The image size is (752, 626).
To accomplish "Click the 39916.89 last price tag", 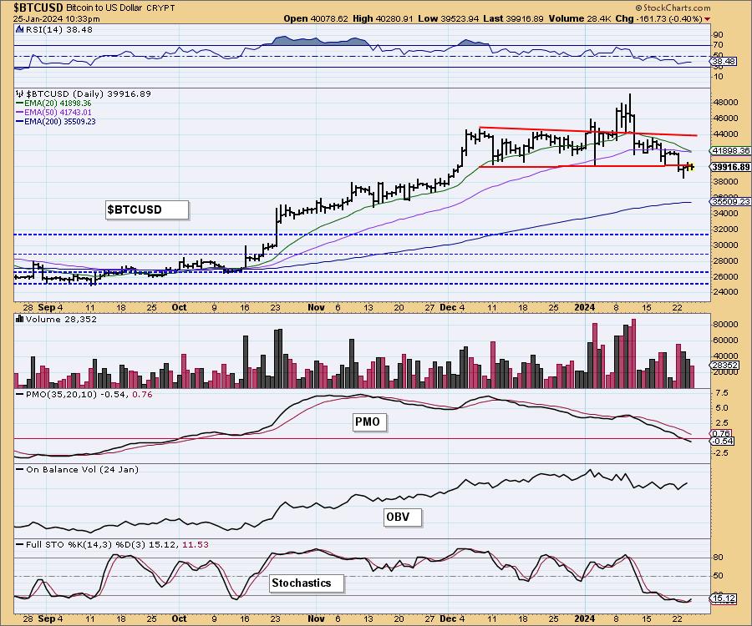I will 730,167.
